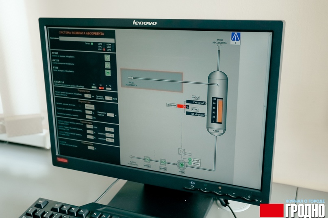Click the AV321 label under the valve
This screenshot has height=218, width=328.
tap(163, 168)
